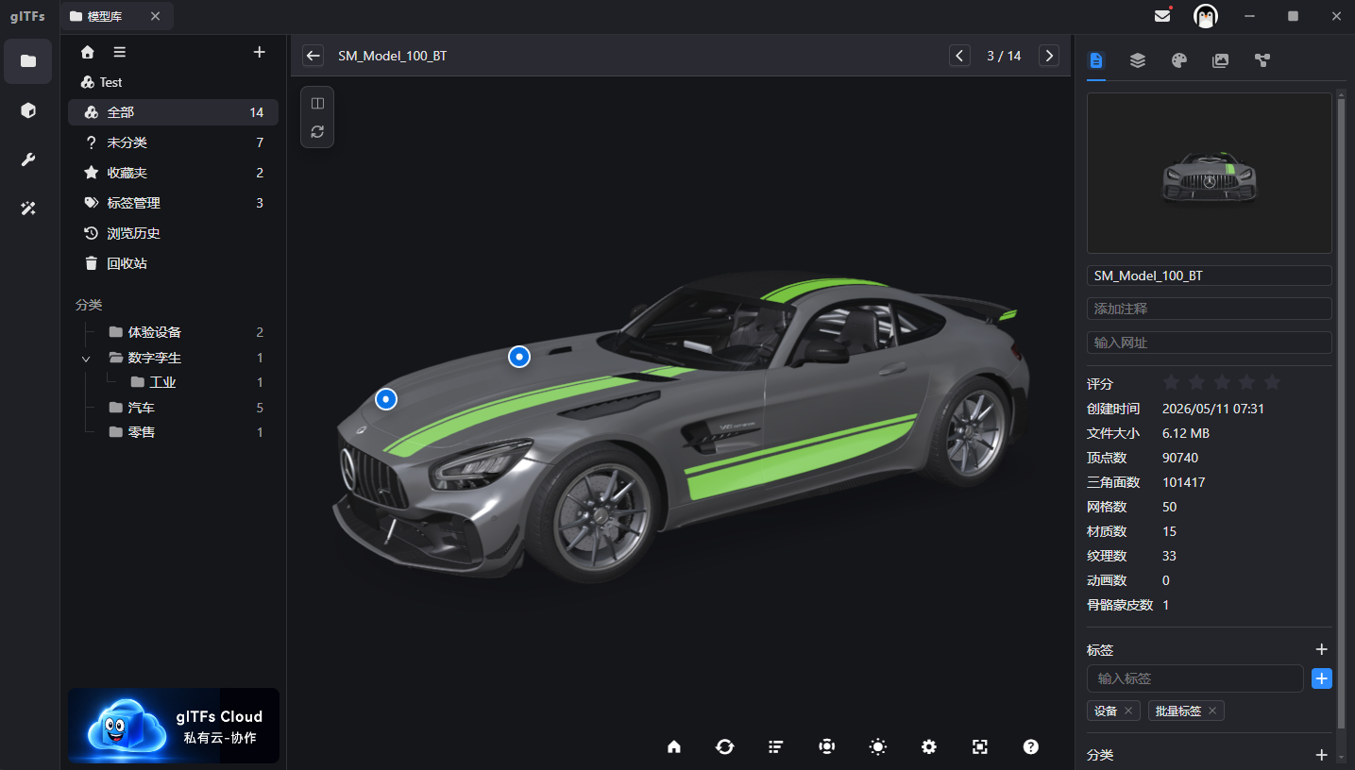Switch to the palette materials tab
The width and height of the screenshot is (1355, 770).
(x=1178, y=60)
